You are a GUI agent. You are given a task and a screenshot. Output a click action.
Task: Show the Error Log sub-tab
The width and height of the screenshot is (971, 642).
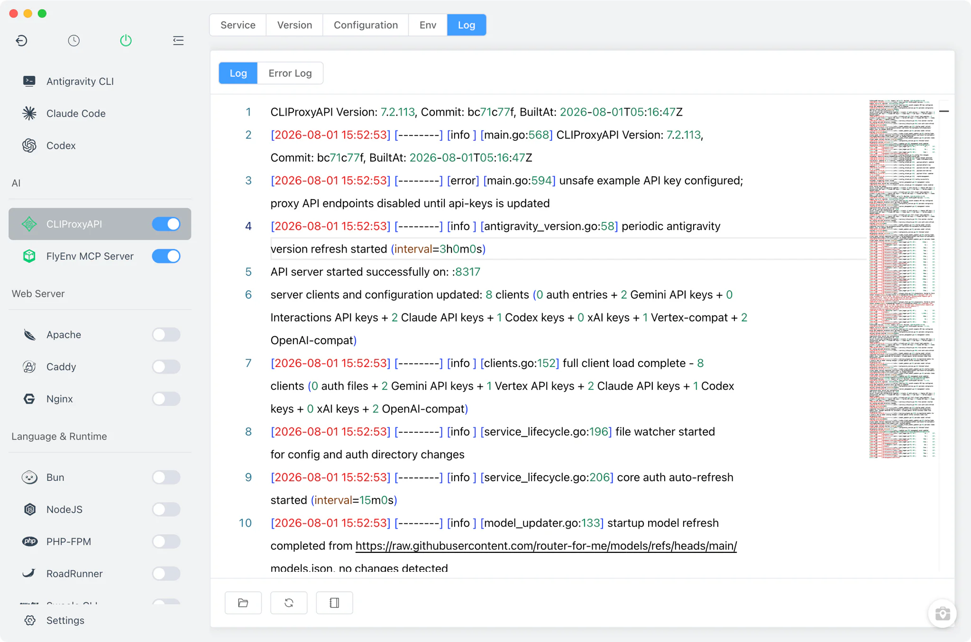point(290,73)
